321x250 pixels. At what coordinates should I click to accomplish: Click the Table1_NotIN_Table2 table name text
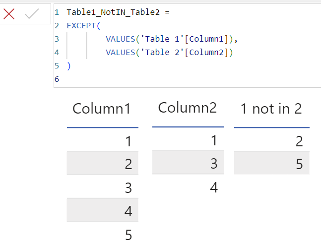(113, 12)
